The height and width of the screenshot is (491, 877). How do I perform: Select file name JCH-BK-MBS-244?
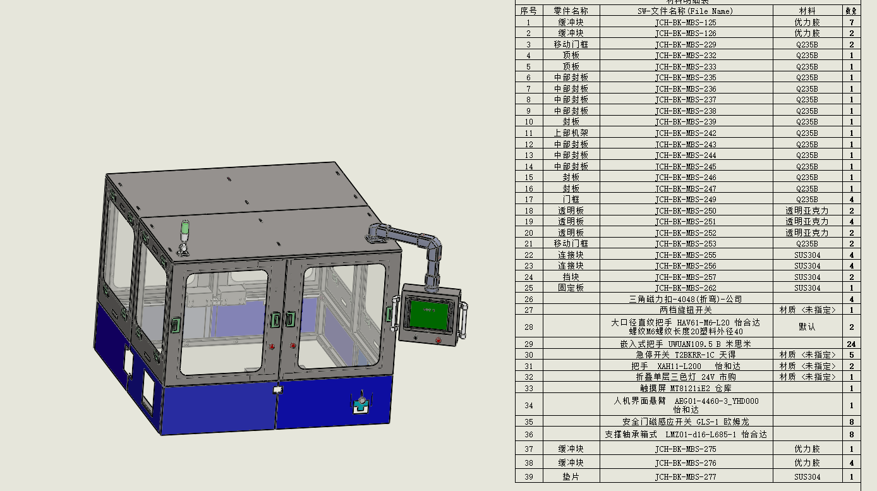pos(686,155)
